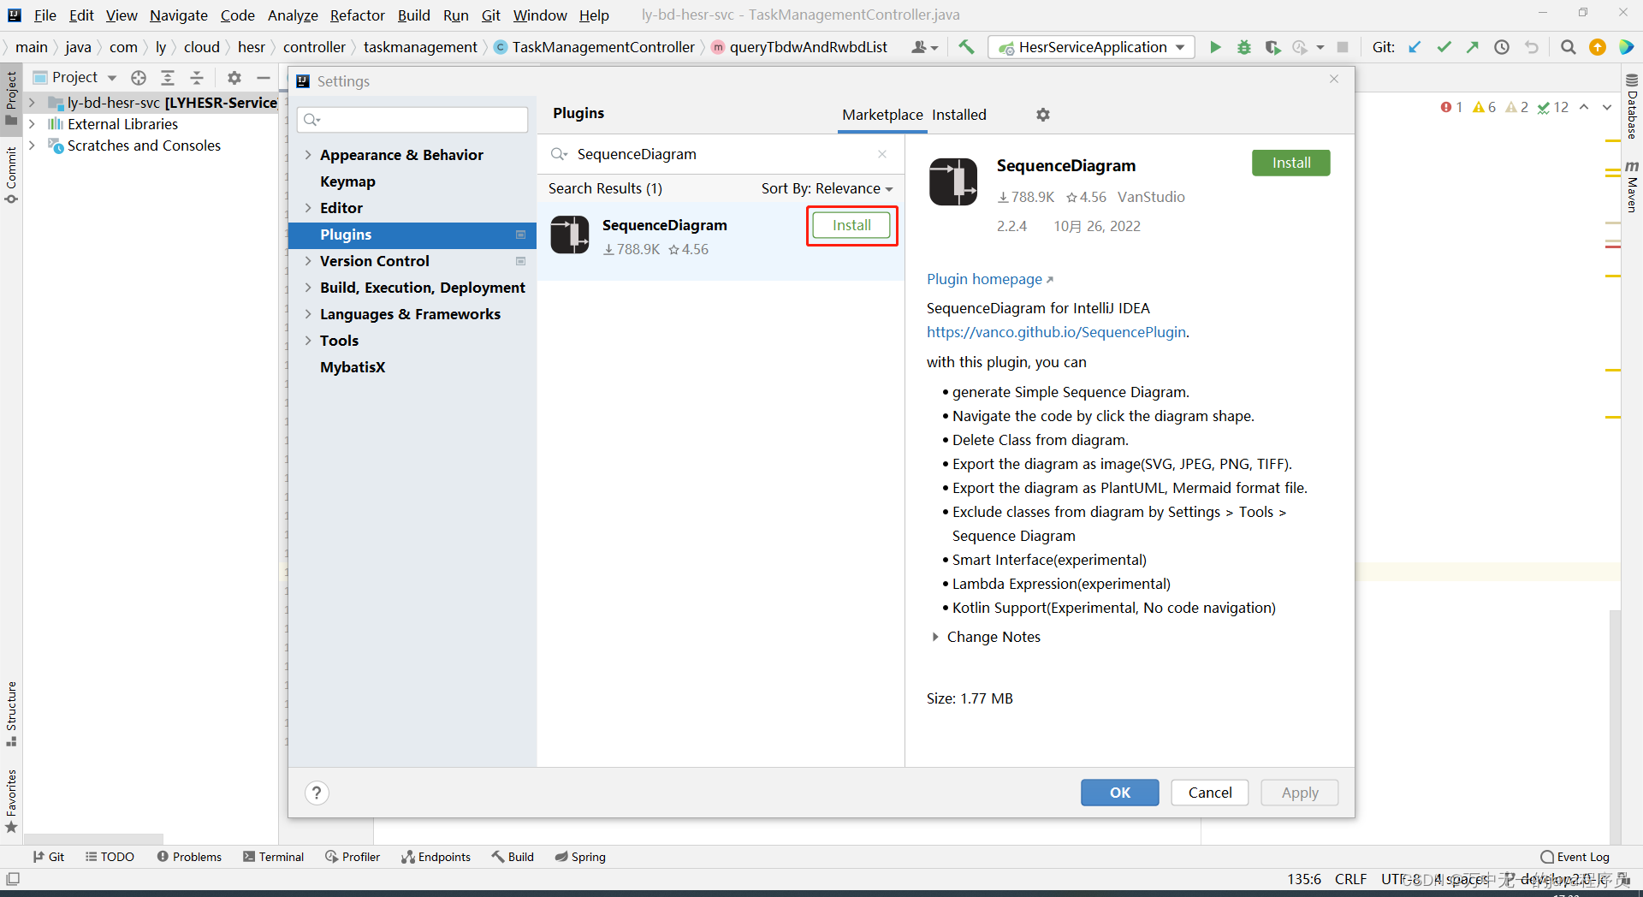Expand Languages & Frameworks settings
Image resolution: width=1643 pixels, height=897 pixels.
click(308, 314)
